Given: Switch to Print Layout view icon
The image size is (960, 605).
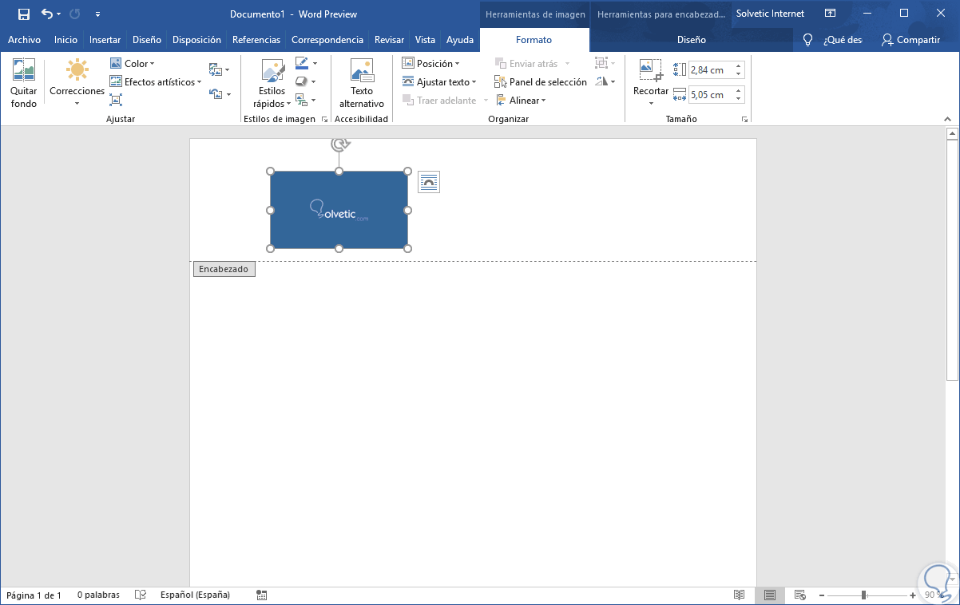Looking at the screenshot, I should pos(770,595).
